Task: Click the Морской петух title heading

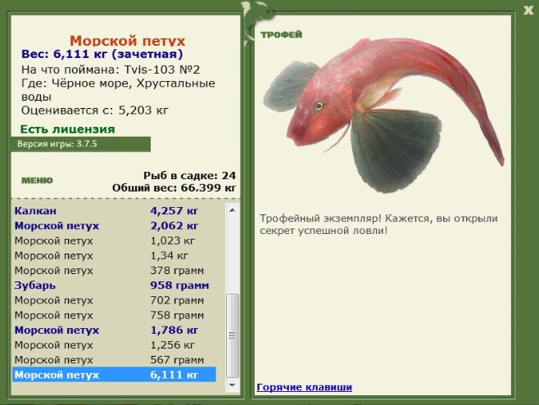Action: 128,41
